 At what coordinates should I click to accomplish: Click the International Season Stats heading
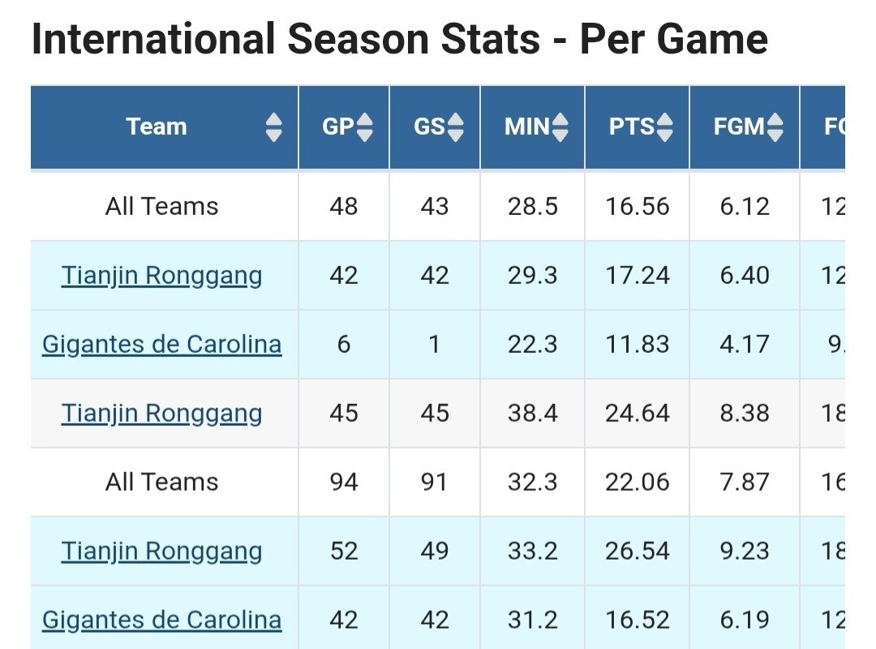click(x=400, y=39)
